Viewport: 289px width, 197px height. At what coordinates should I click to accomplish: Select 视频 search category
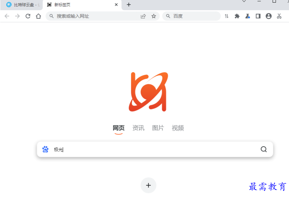coord(178,128)
